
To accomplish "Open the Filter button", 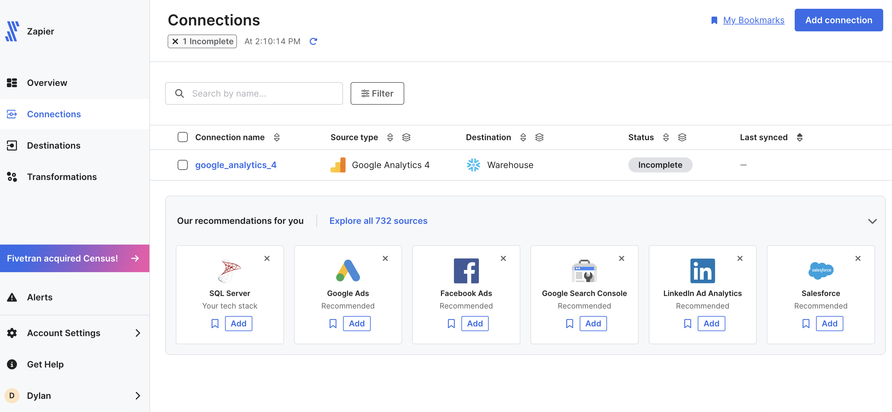I will [x=377, y=93].
